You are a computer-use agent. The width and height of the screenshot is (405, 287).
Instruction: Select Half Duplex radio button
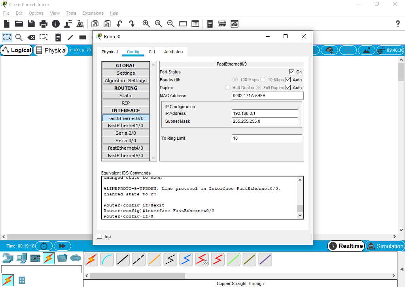[227, 88]
